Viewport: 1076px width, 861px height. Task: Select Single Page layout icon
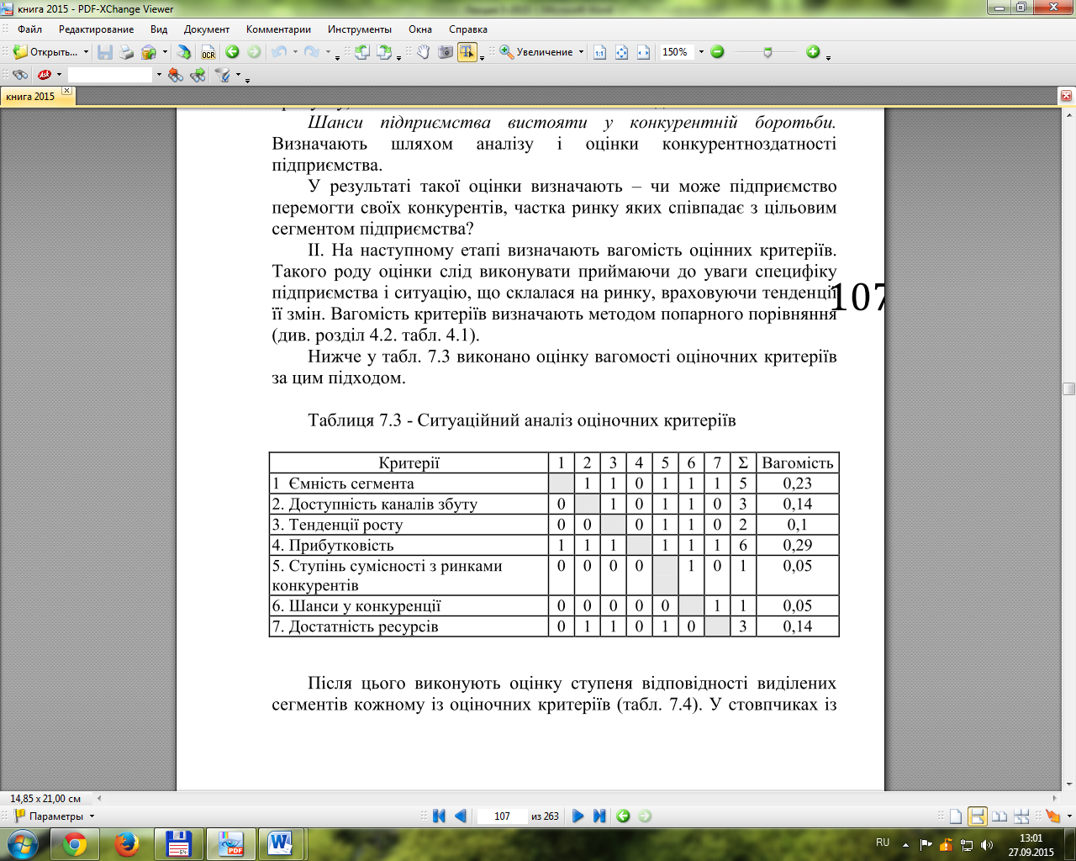[956, 816]
